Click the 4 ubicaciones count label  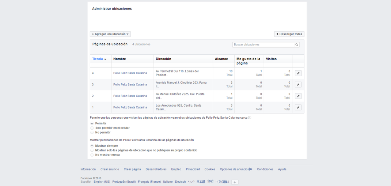click(x=141, y=44)
